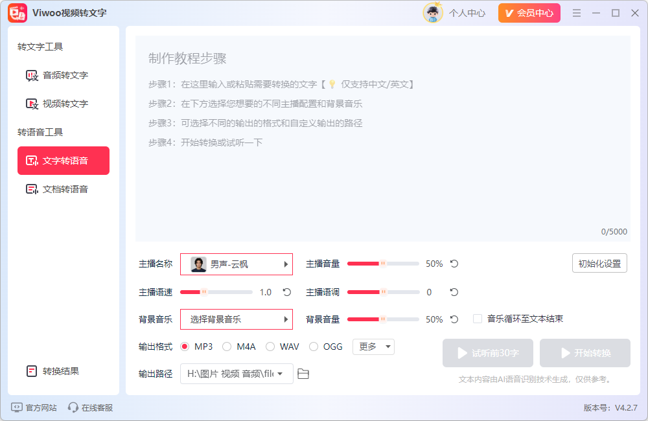
Task: Open the 选择背景音乐 dropdown
Action: pos(237,319)
